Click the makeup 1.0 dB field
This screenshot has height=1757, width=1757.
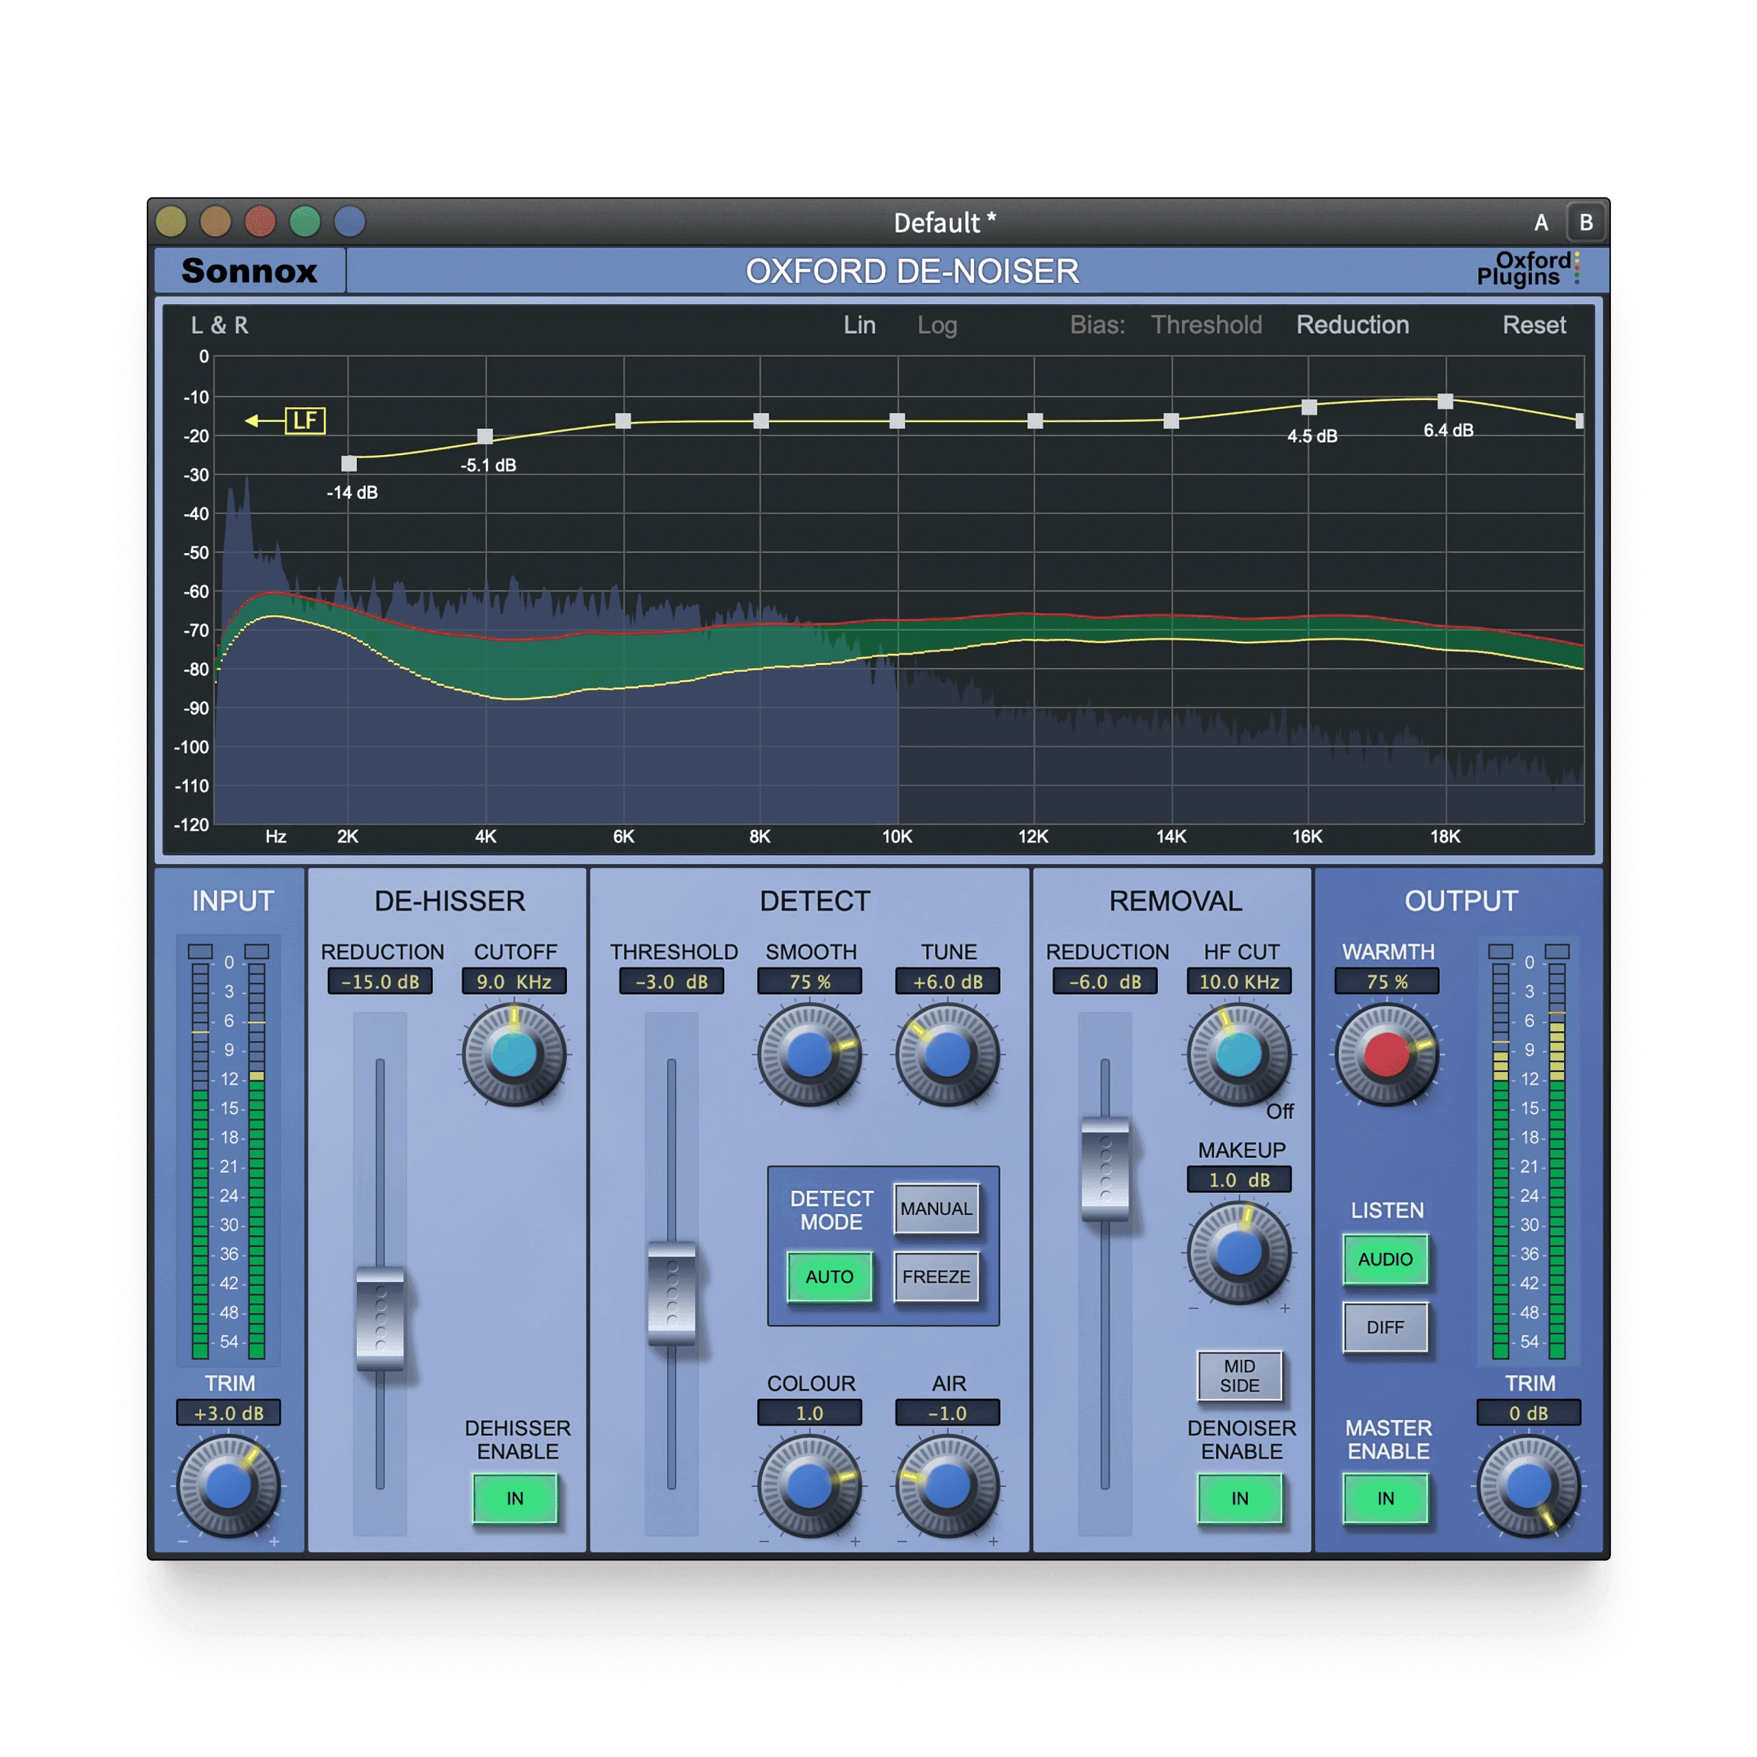tap(1240, 1180)
